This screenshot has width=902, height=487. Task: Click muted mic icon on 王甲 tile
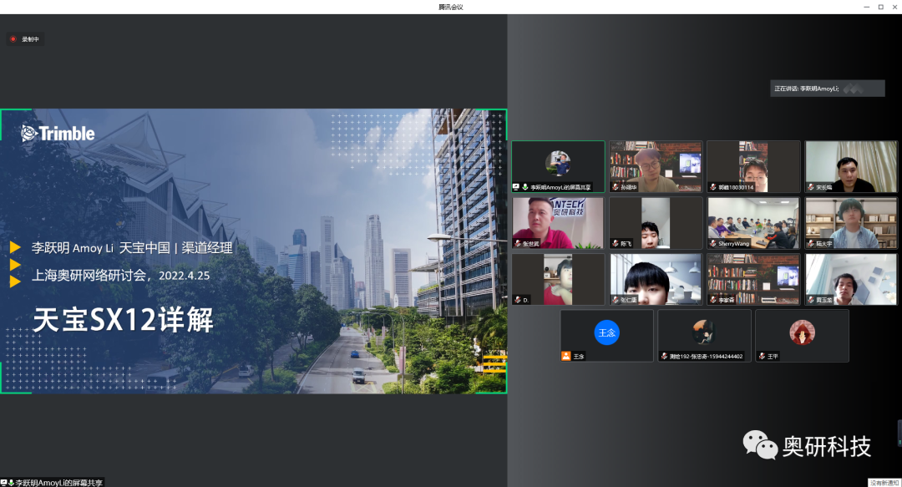coord(763,357)
